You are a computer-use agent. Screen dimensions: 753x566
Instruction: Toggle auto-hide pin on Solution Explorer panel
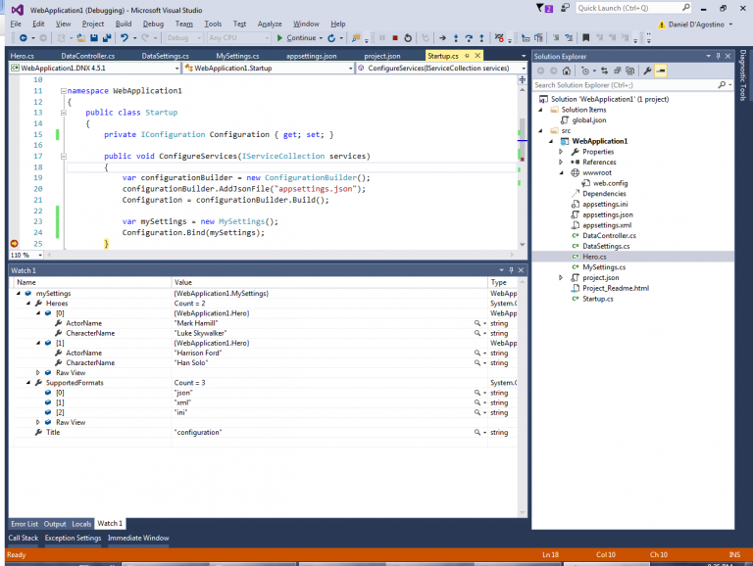[719, 56]
